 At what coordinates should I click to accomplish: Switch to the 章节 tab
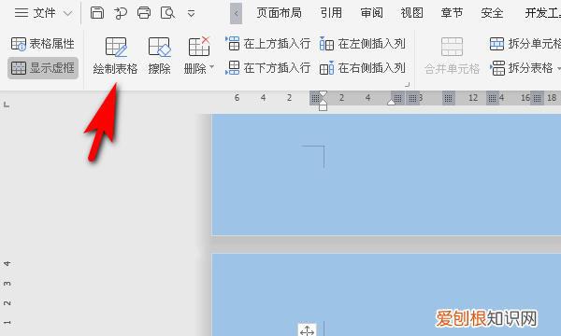click(x=452, y=13)
